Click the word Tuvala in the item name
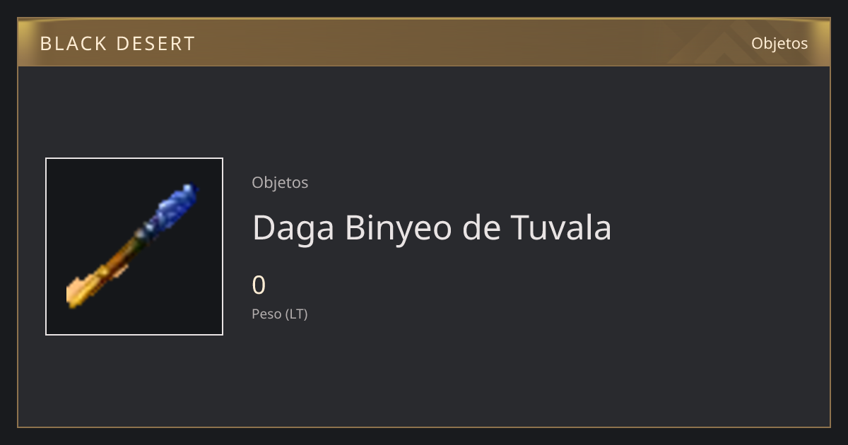Screen dimensions: 848x445 coord(561,227)
